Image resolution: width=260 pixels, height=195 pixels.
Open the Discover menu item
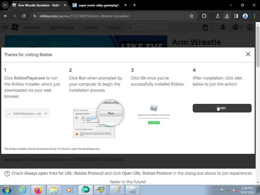(x=32, y=27)
